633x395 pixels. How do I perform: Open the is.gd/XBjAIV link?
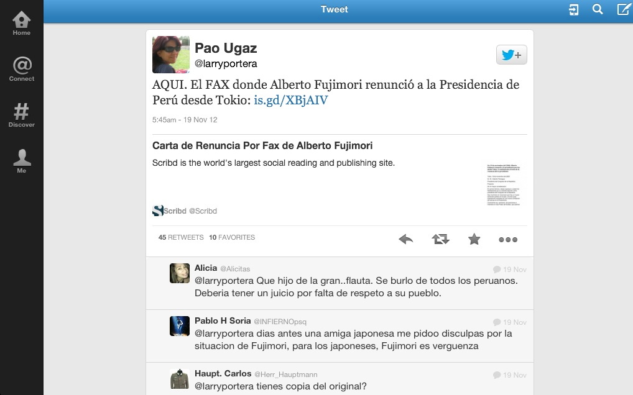[x=290, y=100]
